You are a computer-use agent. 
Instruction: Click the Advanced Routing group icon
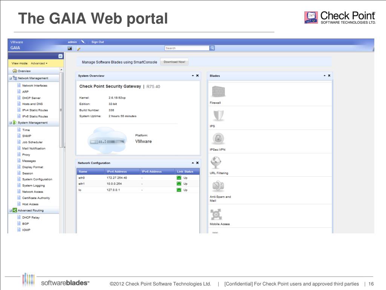[x=15, y=210]
